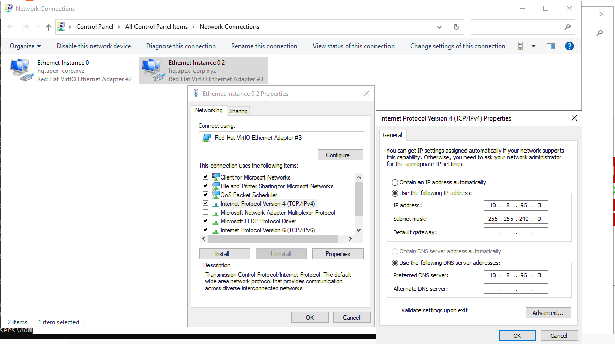The image size is (615, 344).
Task: Switch to the Sharing tab
Action: click(238, 111)
